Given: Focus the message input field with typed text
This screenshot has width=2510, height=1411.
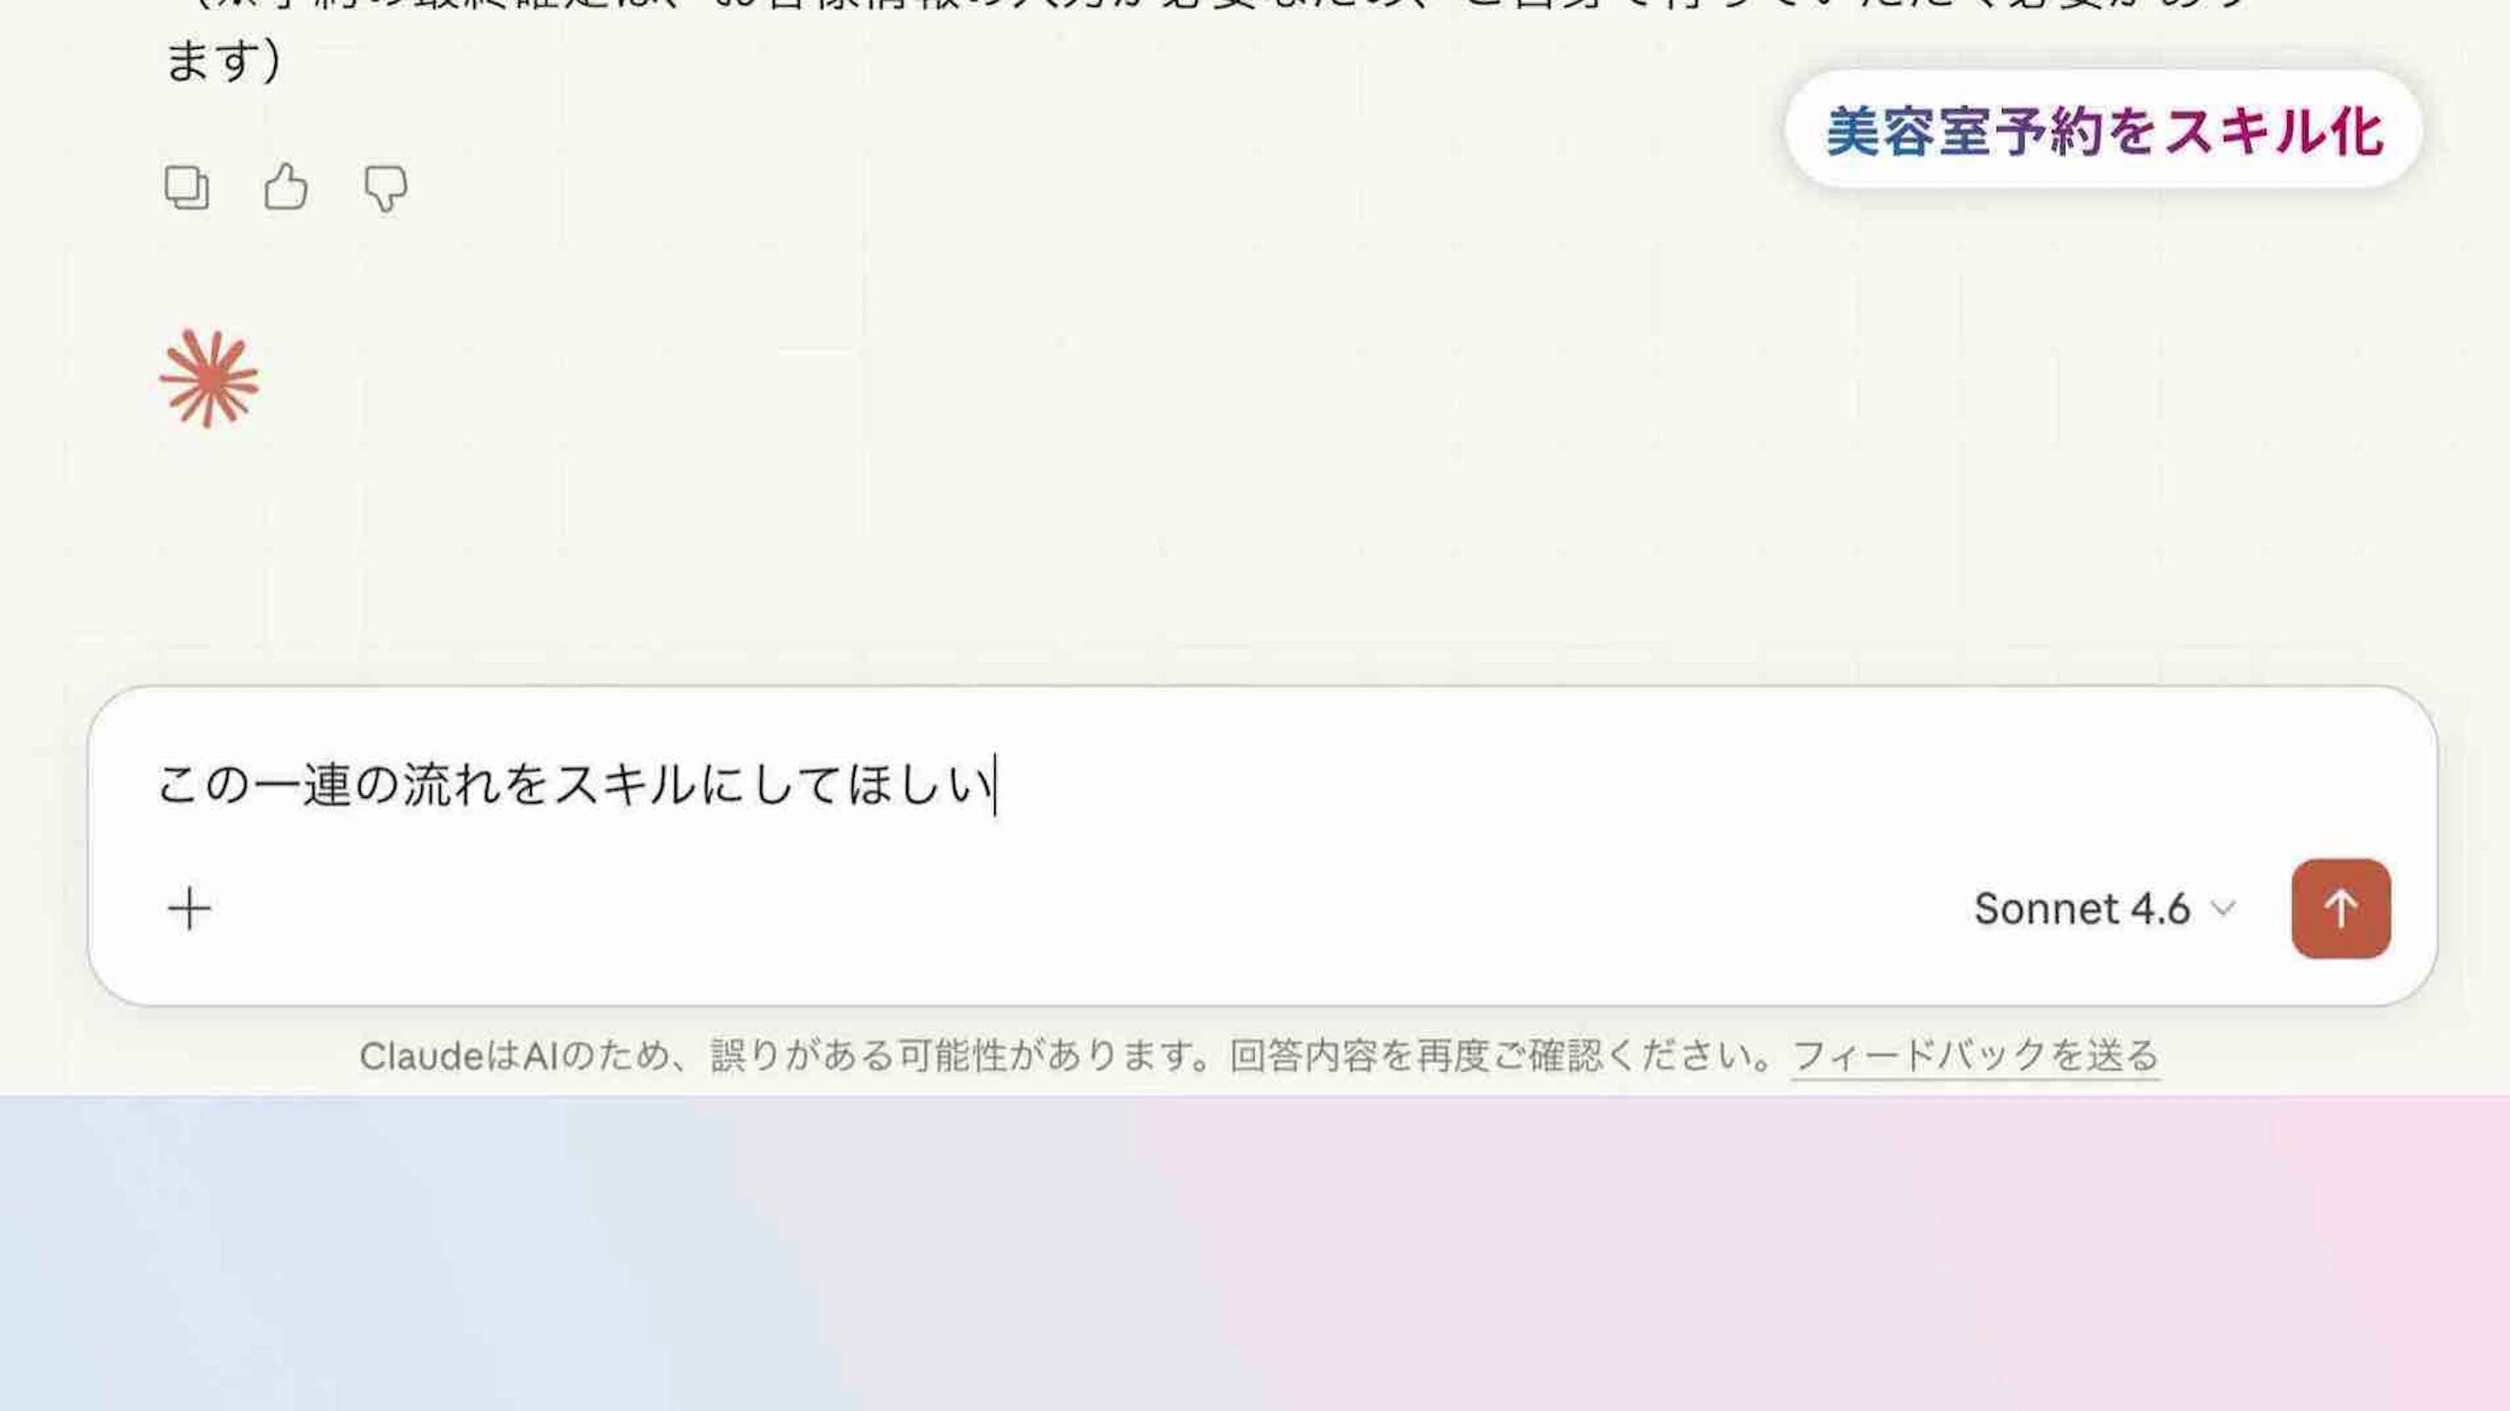Looking at the screenshot, I should (1263, 784).
